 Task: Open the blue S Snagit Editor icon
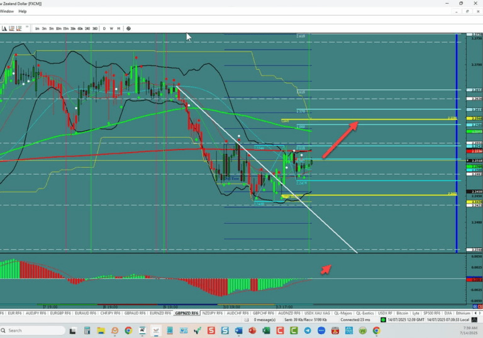[x=225, y=330]
